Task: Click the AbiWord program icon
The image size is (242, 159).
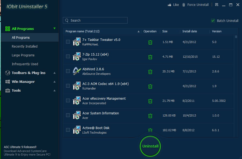Action: [x=77, y=71]
